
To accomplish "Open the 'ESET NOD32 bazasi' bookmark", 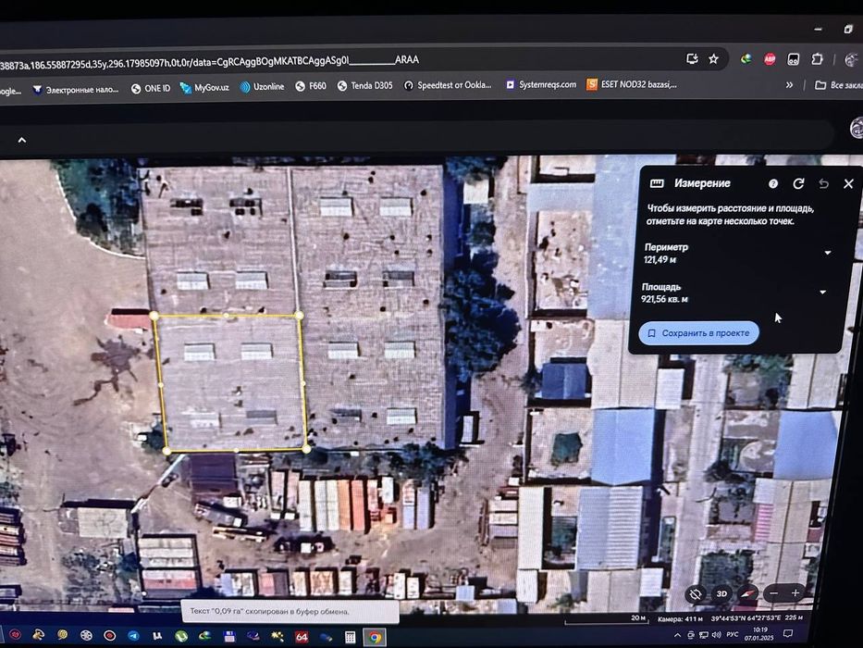I will 631,84.
